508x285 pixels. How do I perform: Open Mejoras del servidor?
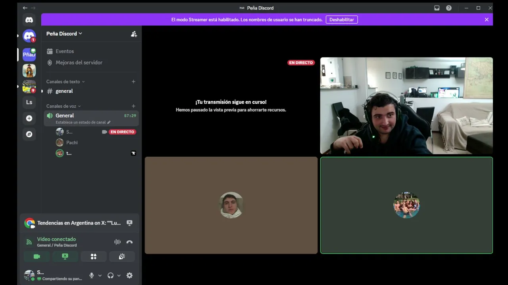91,63
